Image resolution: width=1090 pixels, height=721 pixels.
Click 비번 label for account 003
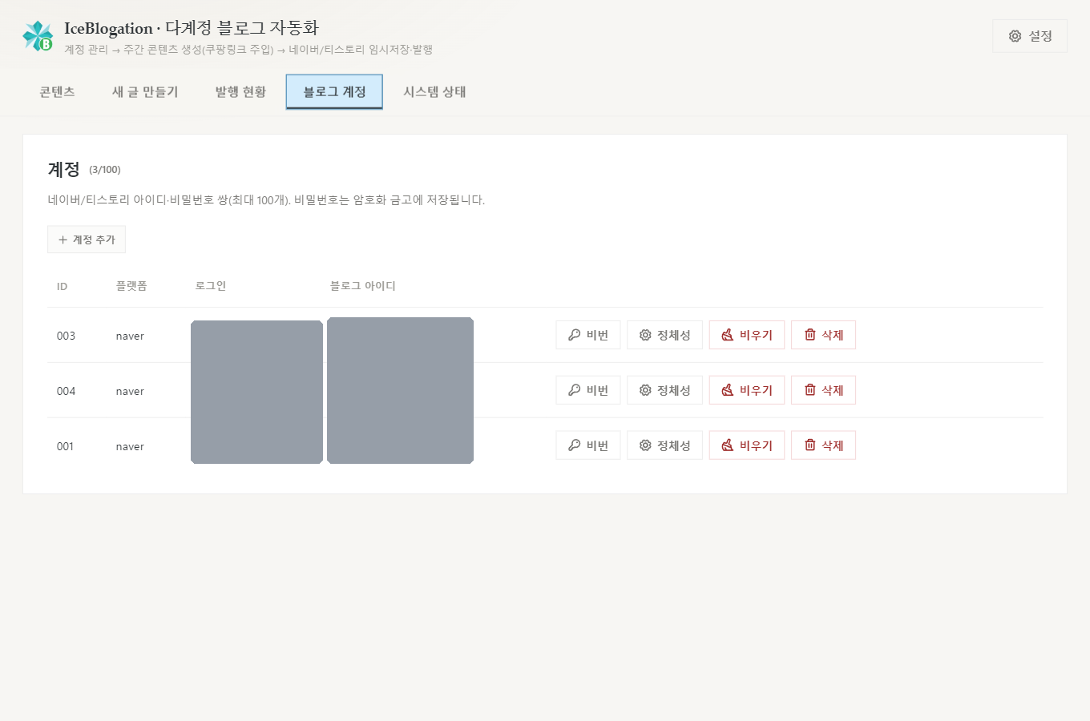[x=597, y=335]
